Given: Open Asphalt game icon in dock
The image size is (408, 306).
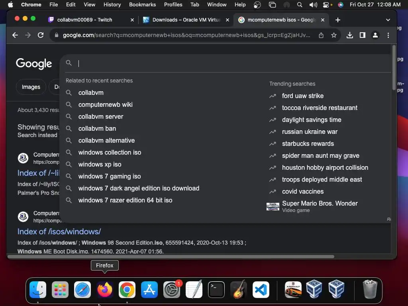Looking at the screenshot, I should click(293, 290).
